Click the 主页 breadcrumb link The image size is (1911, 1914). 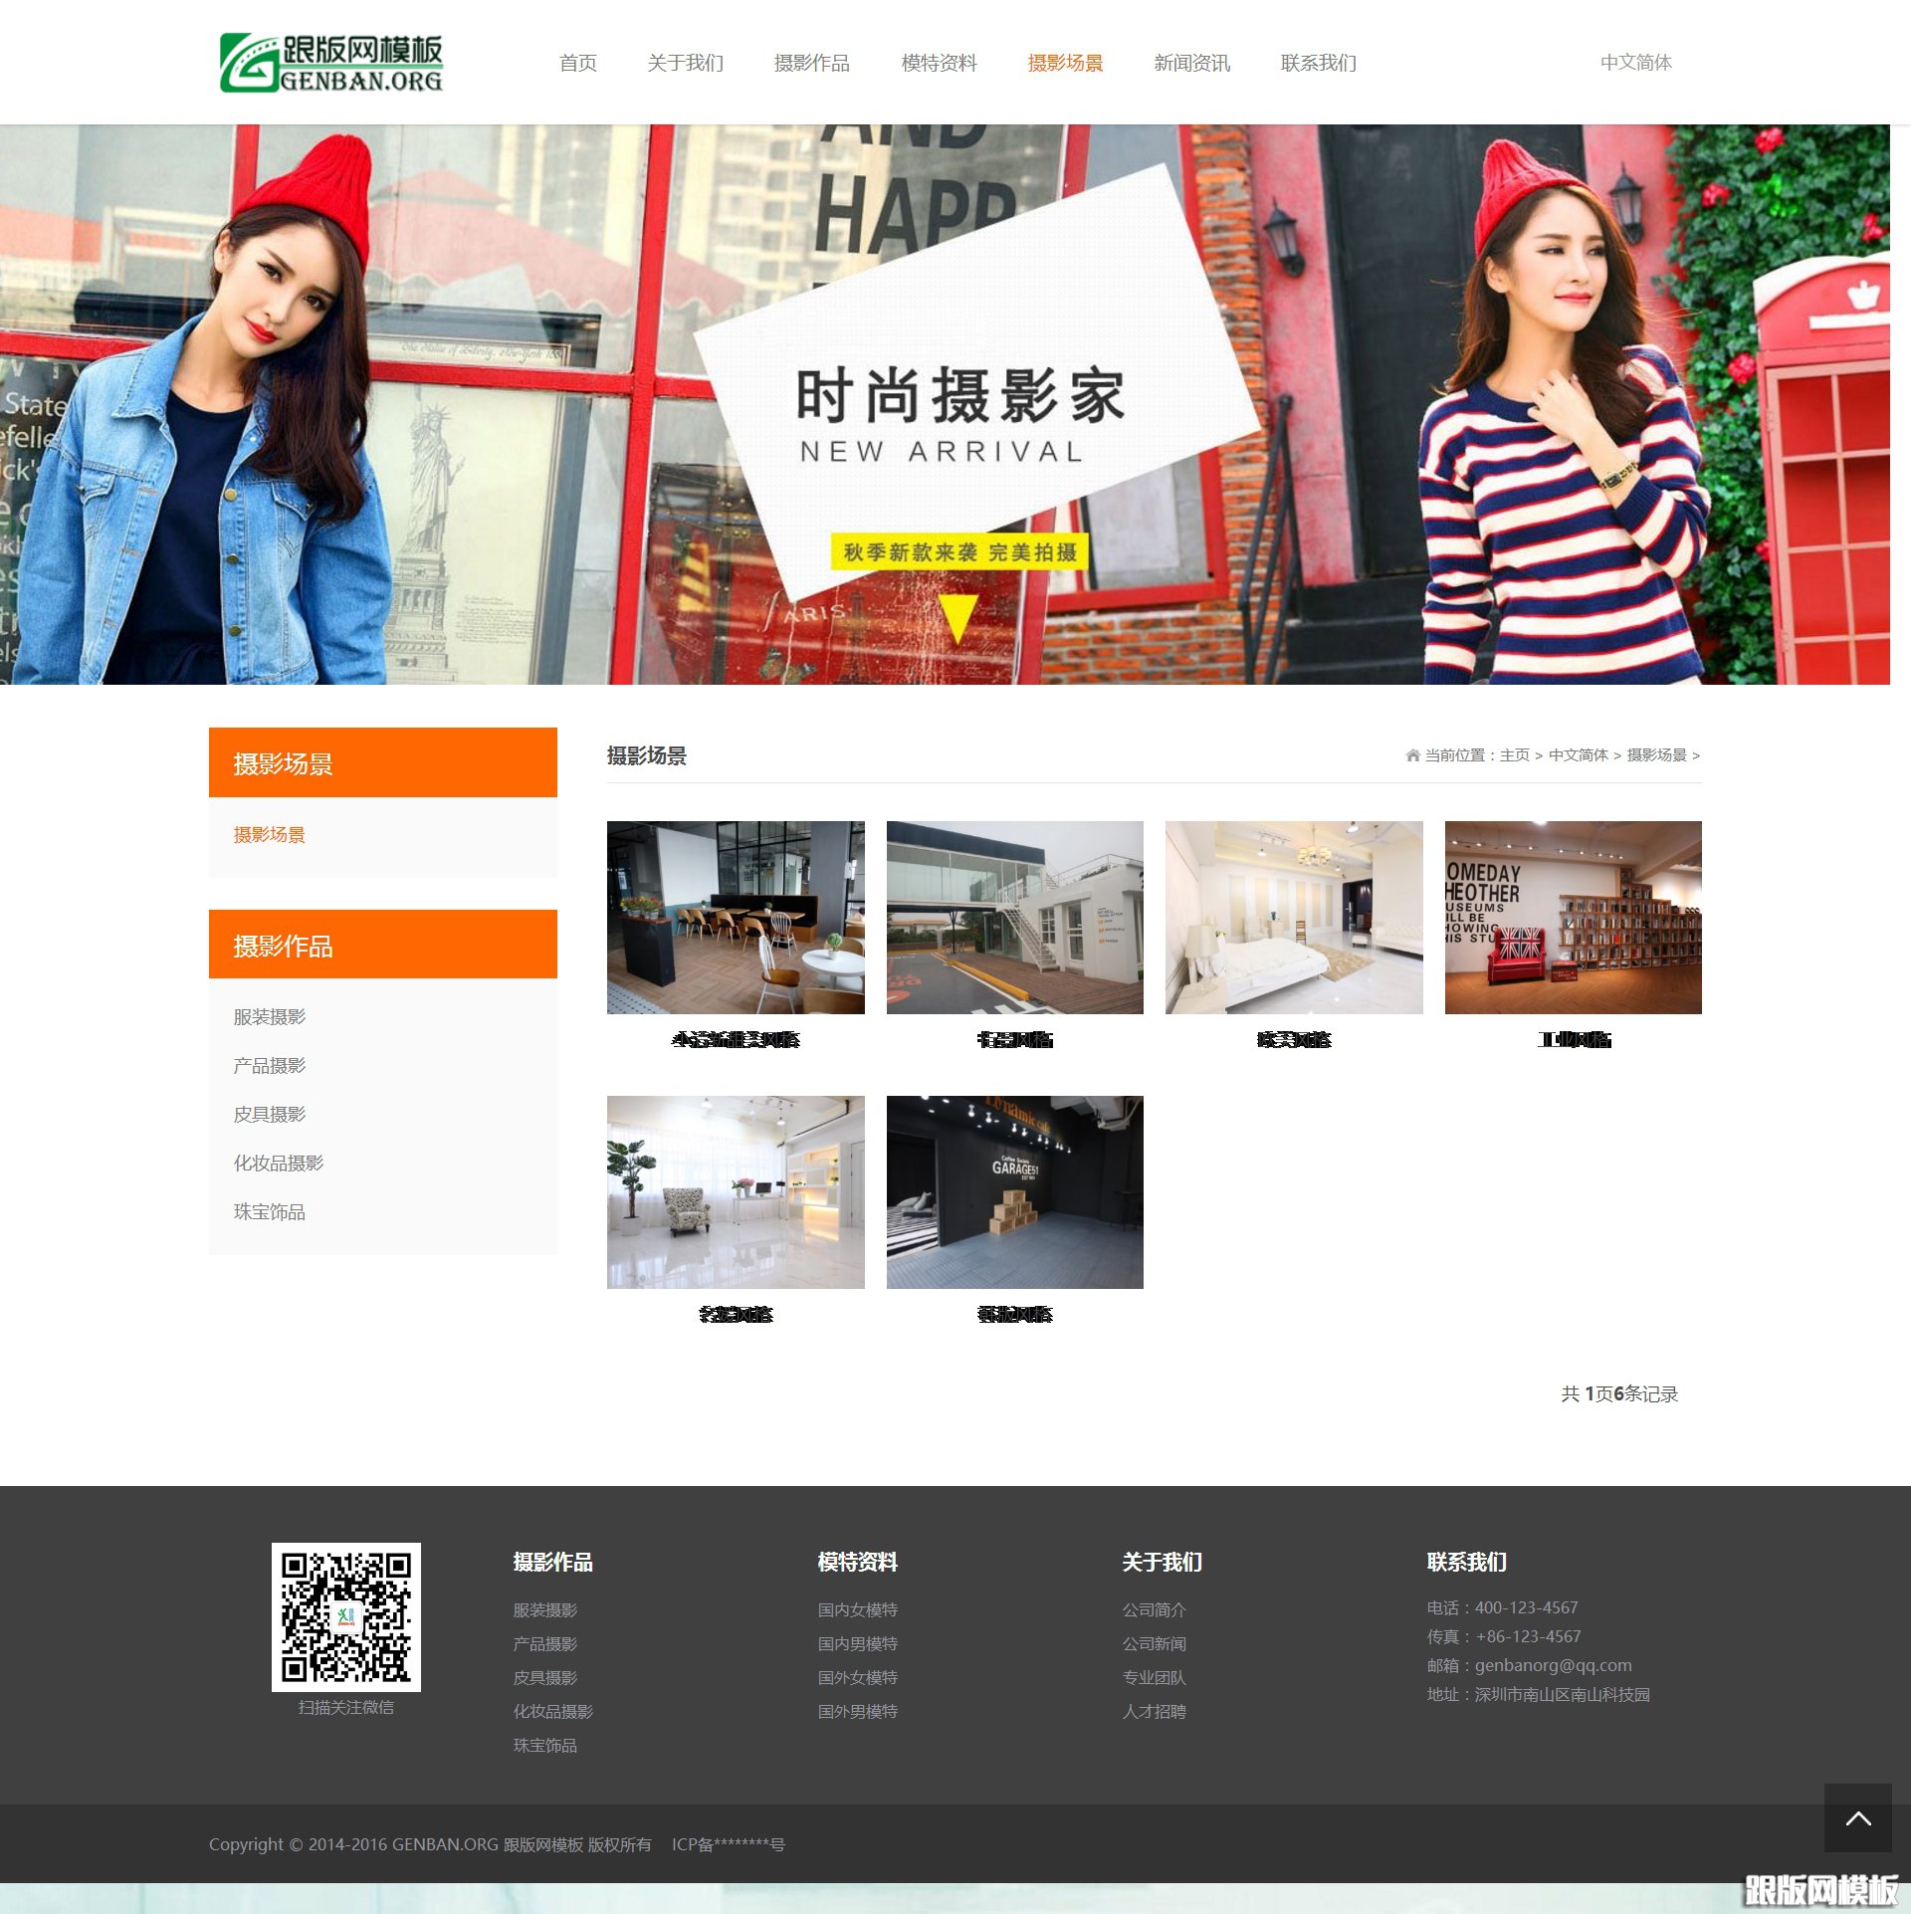click(x=1516, y=754)
